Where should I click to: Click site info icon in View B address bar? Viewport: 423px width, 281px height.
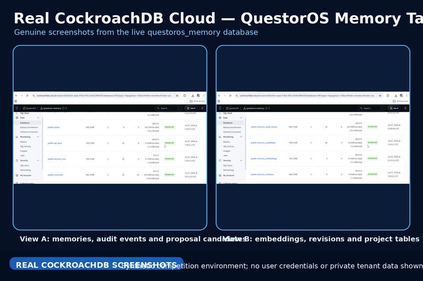236,95
